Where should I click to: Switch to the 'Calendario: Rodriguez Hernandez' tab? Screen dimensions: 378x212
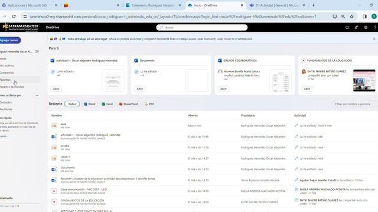(x=153, y=5)
